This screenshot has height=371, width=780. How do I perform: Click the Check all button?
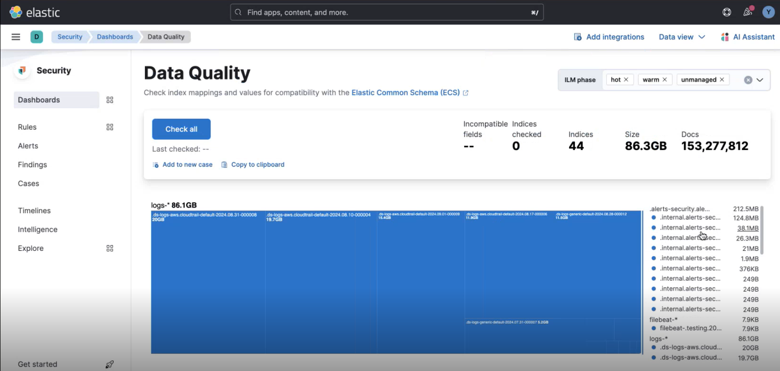(x=181, y=129)
